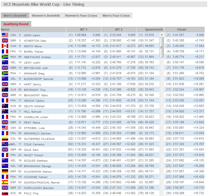Open the Men's Downhill tab

coord(15,16)
